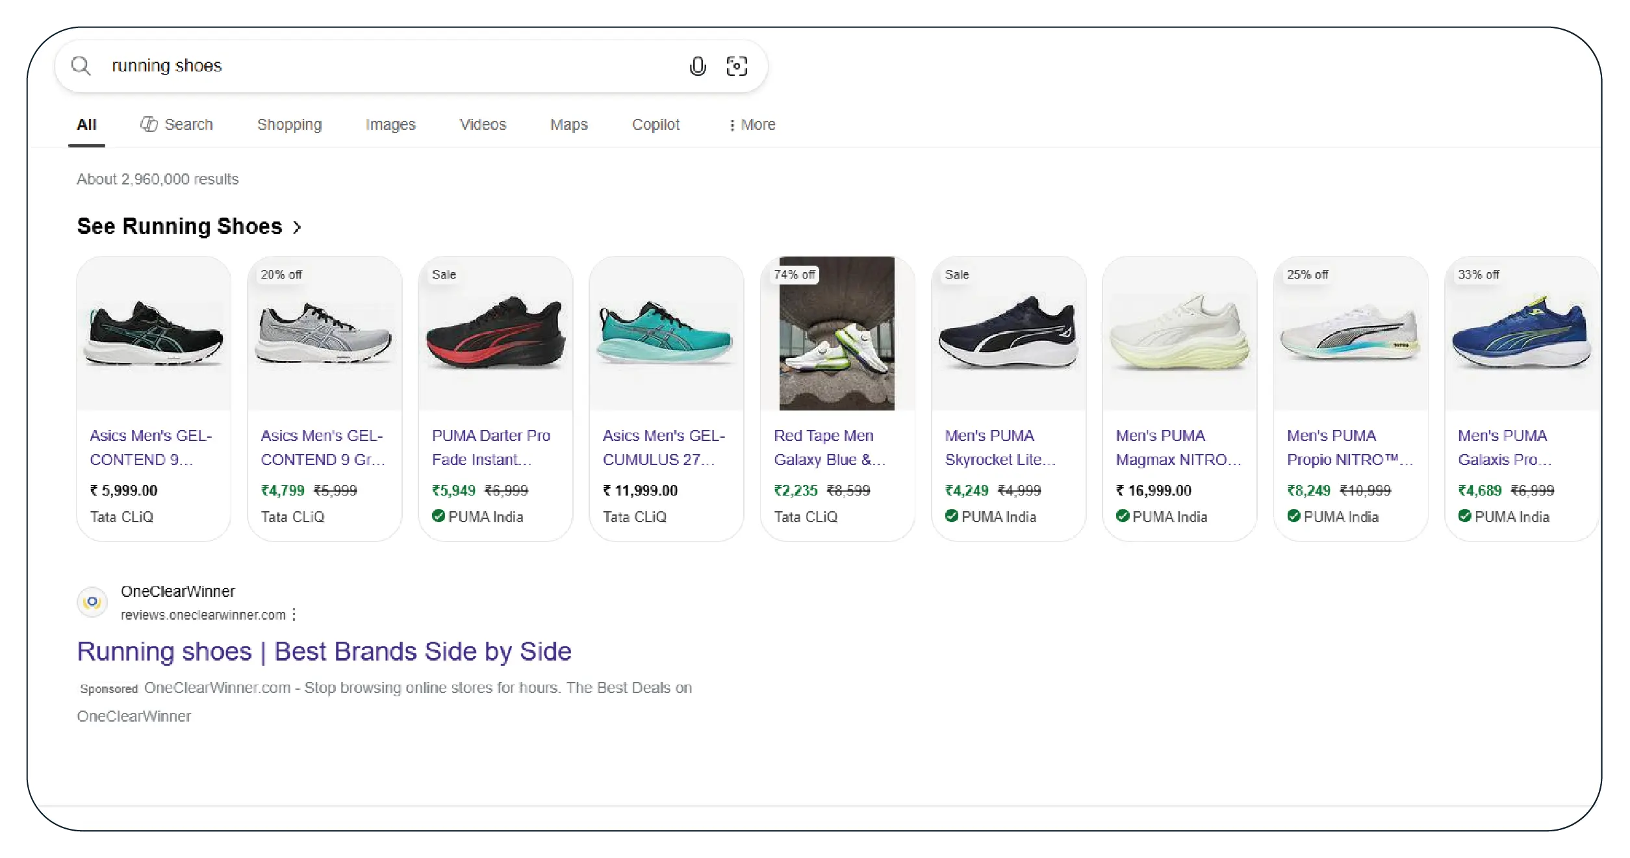Open the Copilot tab
This screenshot has height=858, width=1630.
click(x=655, y=125)
